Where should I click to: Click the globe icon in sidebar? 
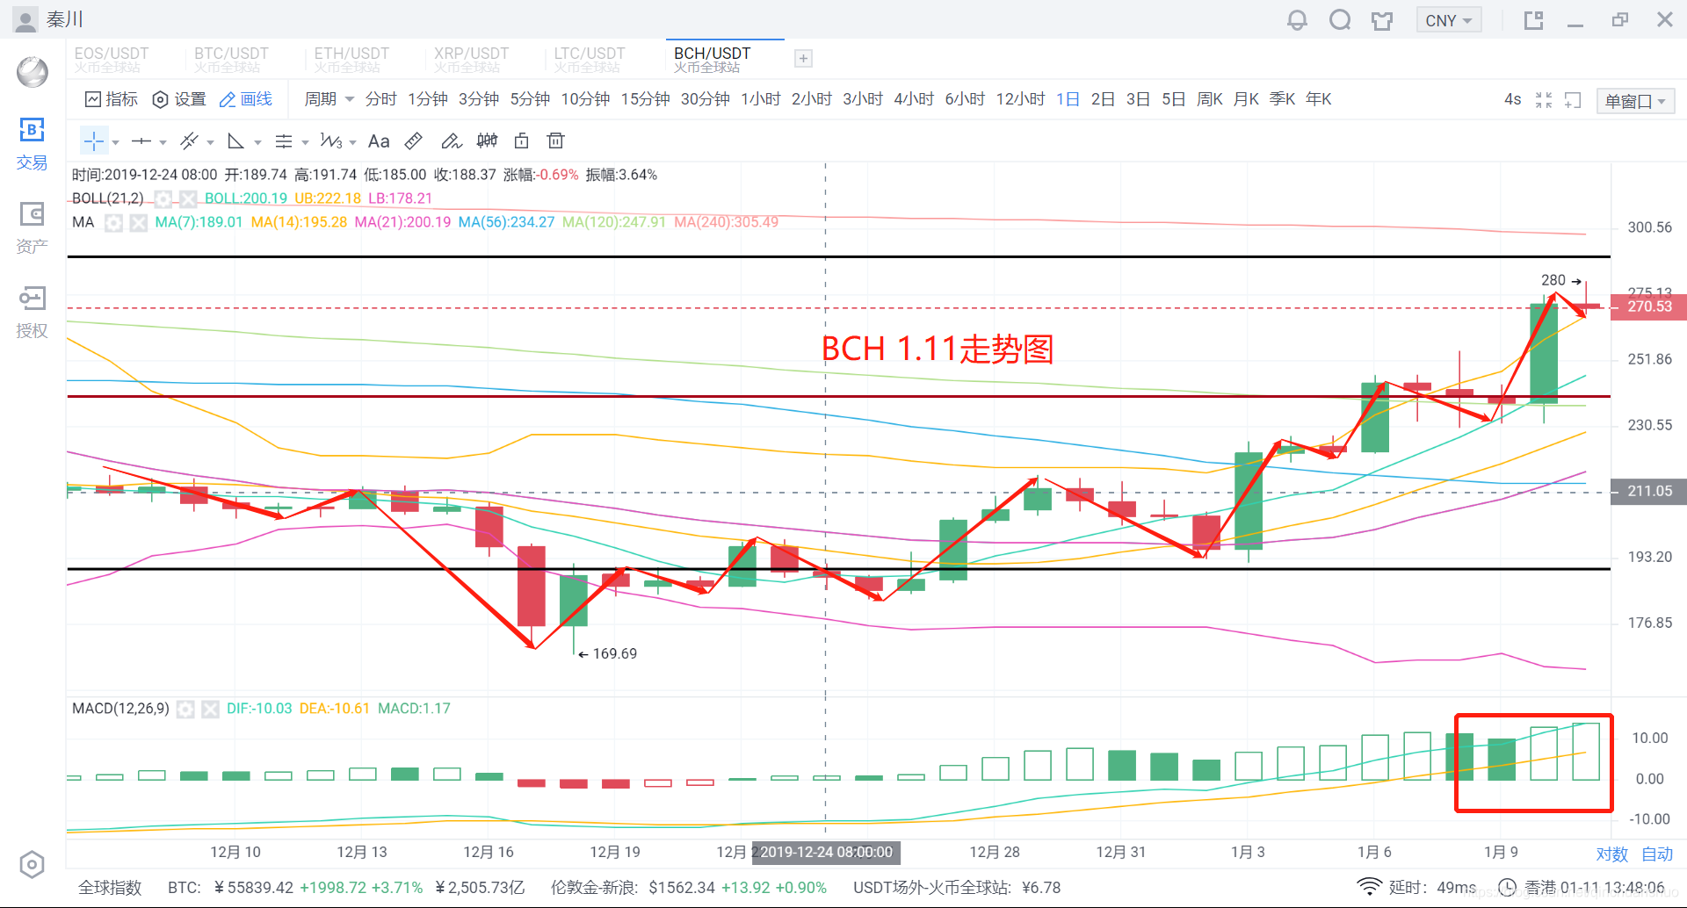33,72
